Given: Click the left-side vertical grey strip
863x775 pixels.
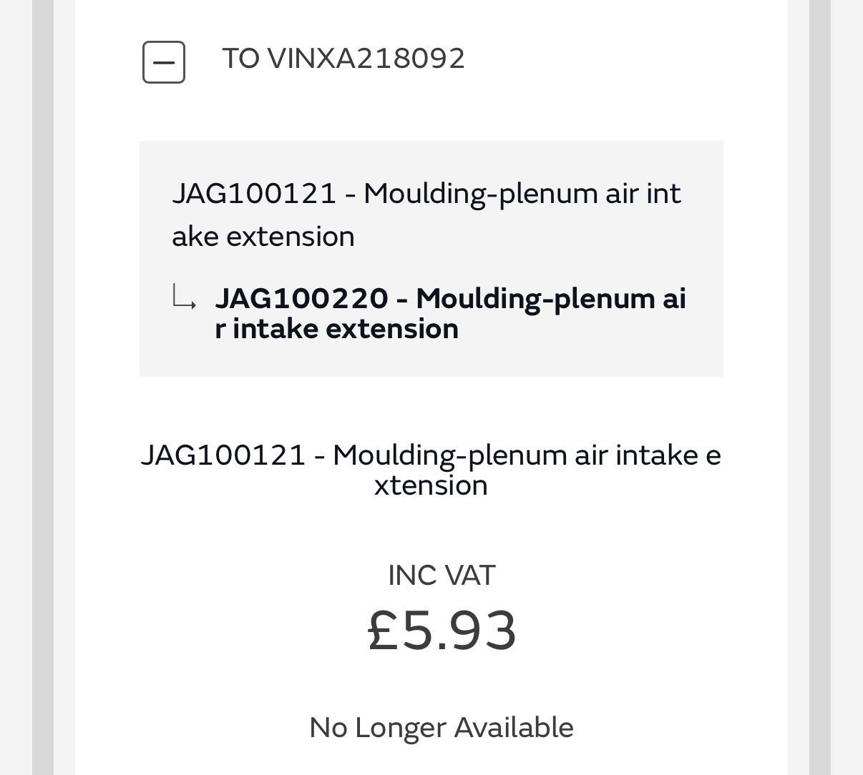Looking at the screenshot, I should click(43, 387).
